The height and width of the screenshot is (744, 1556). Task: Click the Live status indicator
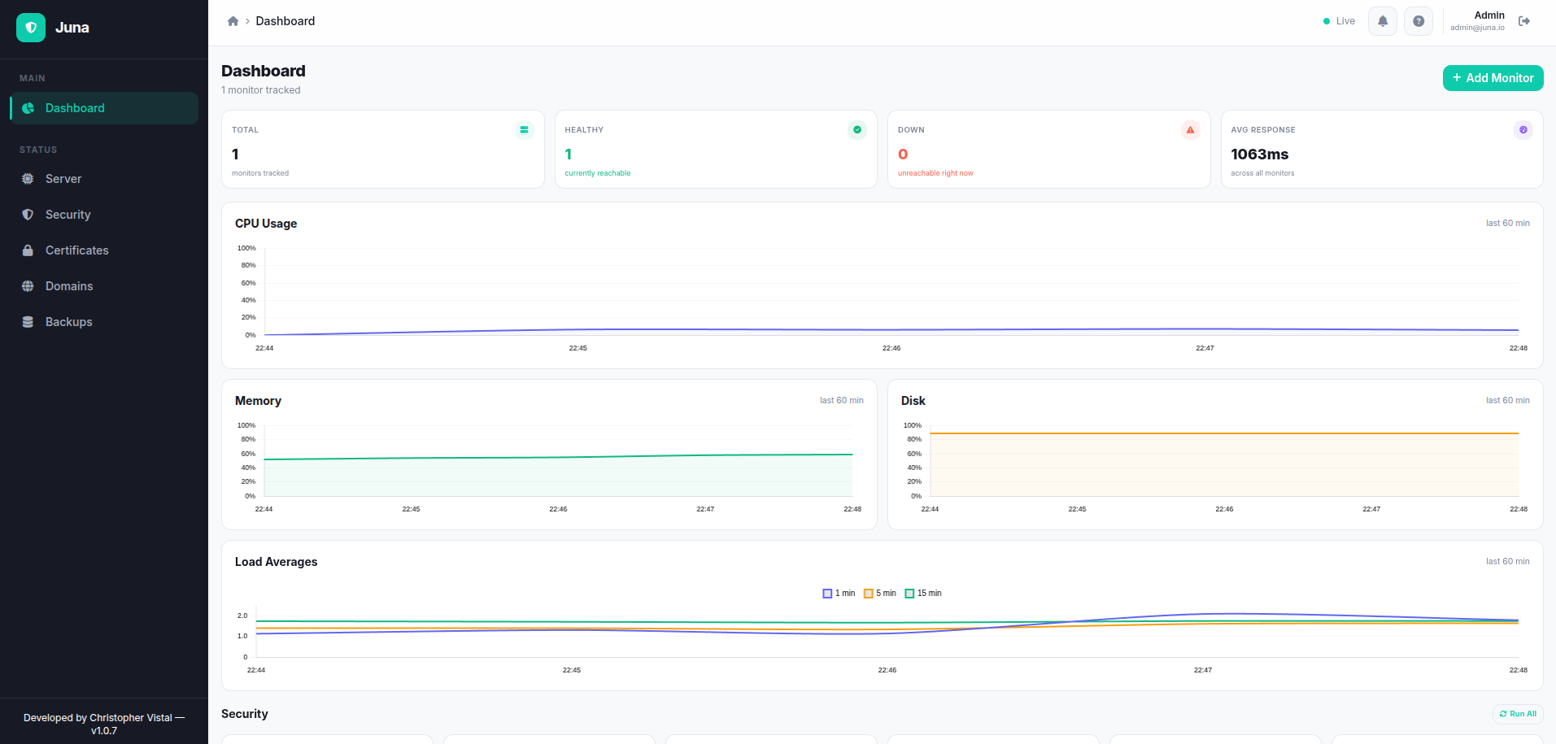point(1339,21)
